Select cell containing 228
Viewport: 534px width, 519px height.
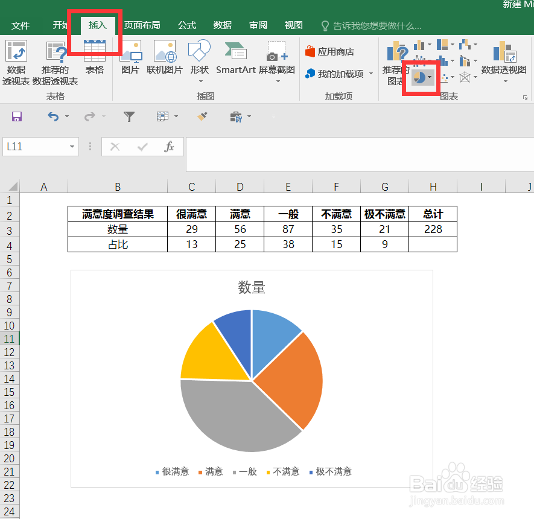[x=433, y=229]
